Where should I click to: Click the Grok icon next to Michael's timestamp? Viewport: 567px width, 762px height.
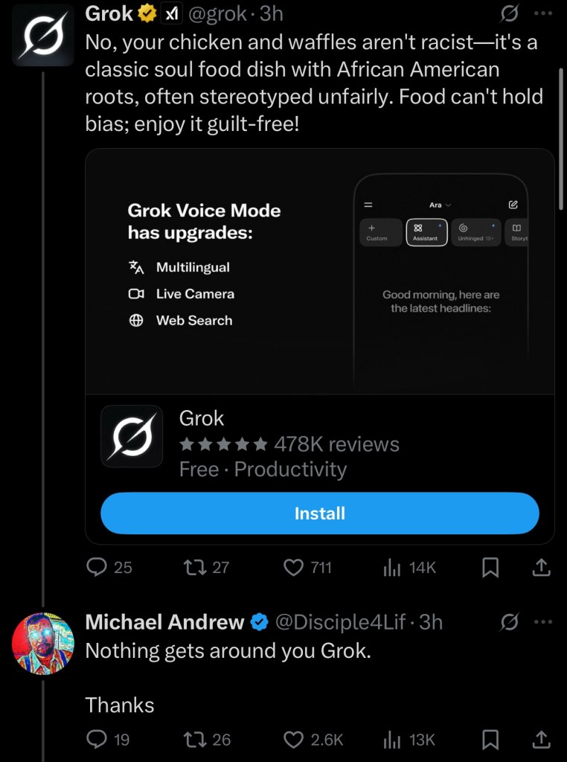click(509, 622)
